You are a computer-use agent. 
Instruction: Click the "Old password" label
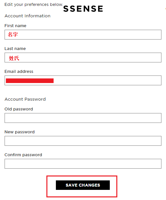[x=19, y=109]
